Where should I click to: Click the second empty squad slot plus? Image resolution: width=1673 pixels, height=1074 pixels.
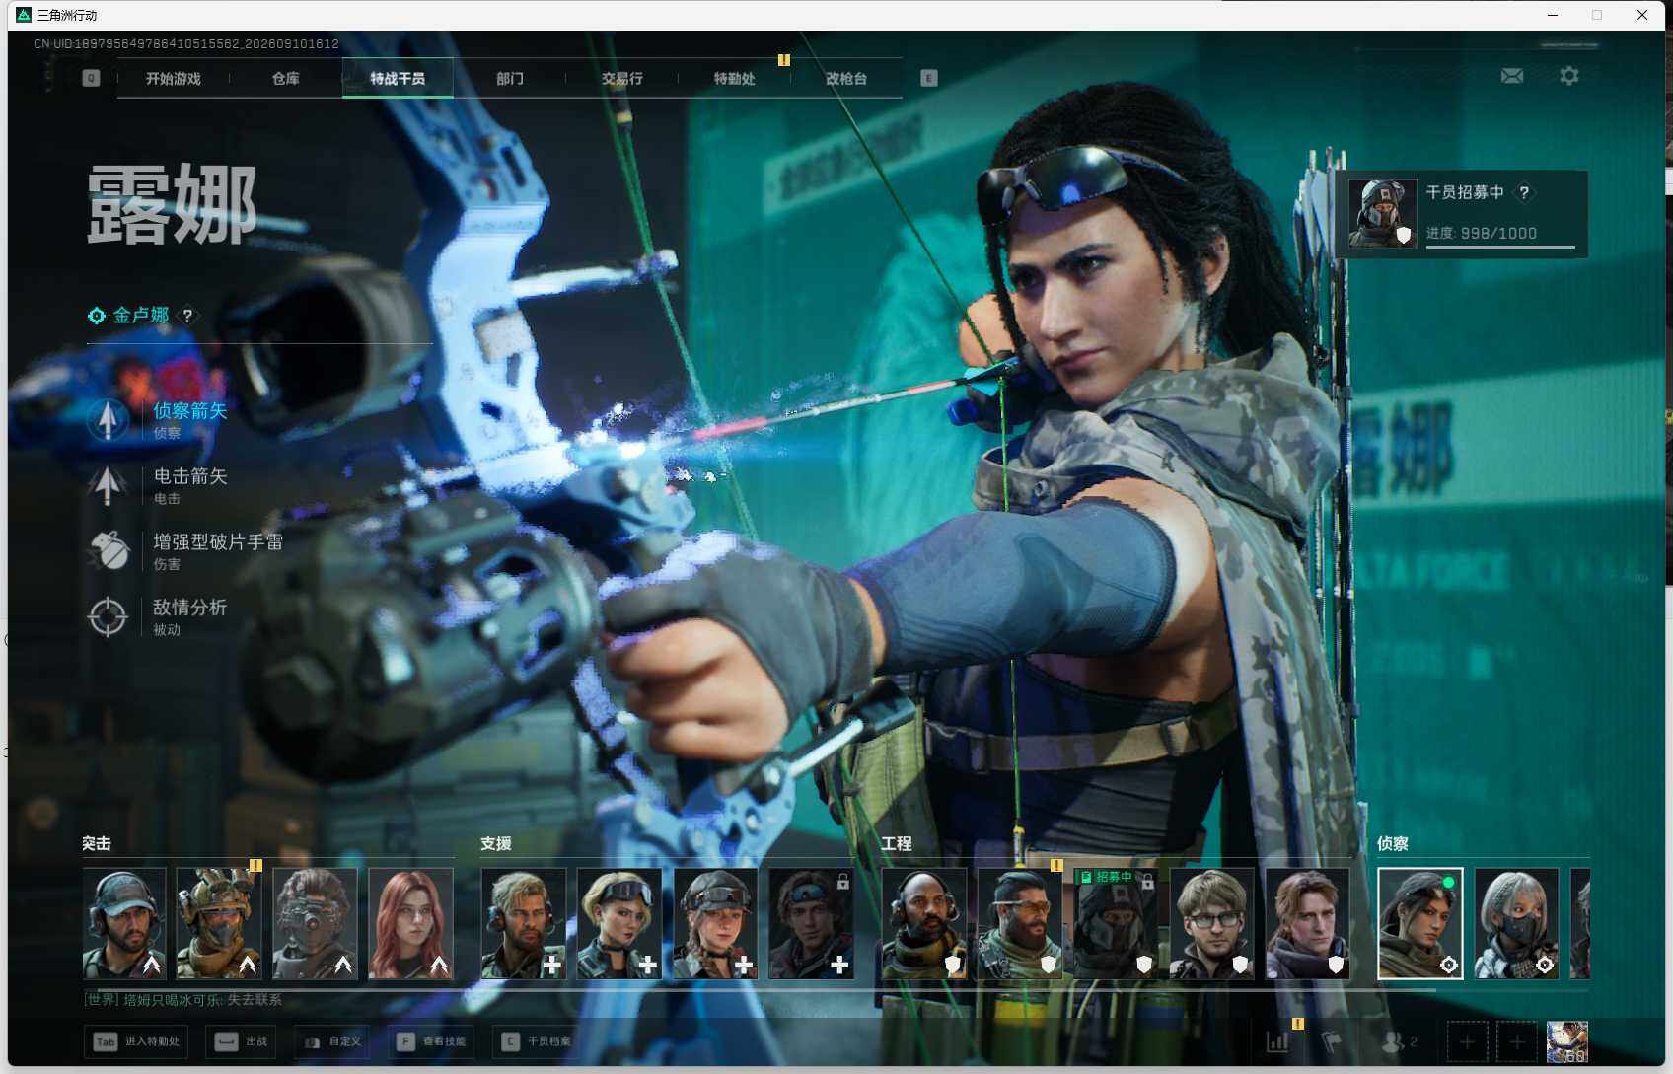pos(1517,1041)
